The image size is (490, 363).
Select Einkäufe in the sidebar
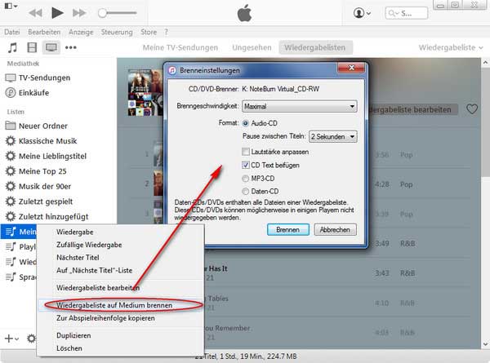point(28,93)
